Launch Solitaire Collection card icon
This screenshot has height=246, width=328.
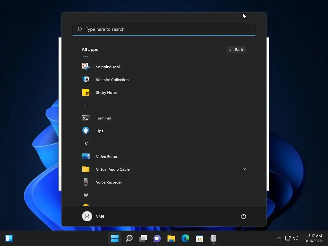(x=86, y=79)
